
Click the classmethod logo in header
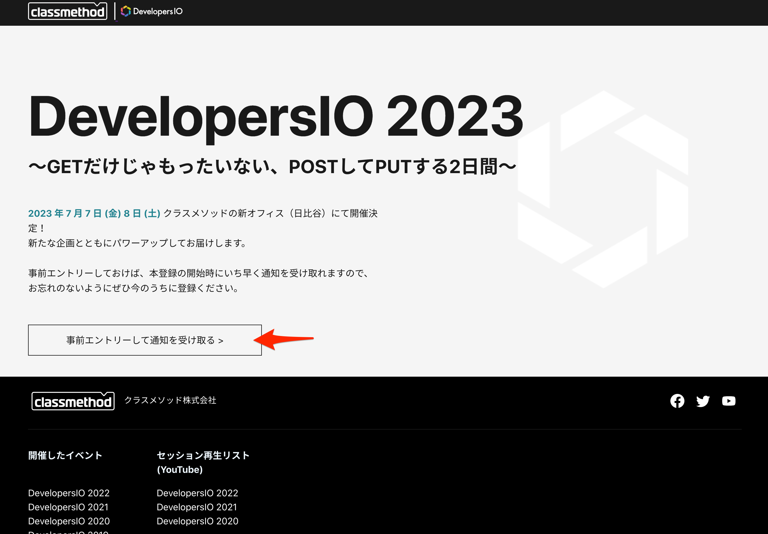click(68, 12)
